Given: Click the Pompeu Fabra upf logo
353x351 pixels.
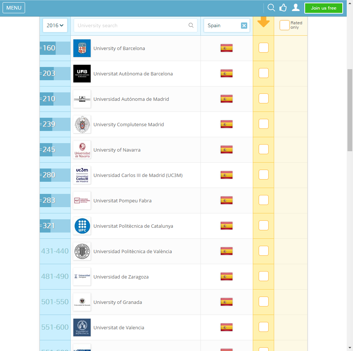Looking at the screenshot, I should pos(82,201).
